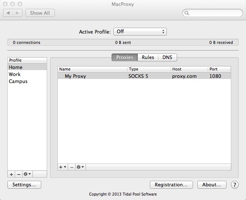Click Show All button
This screenshot has height=200, width=246.
[40, 13]
